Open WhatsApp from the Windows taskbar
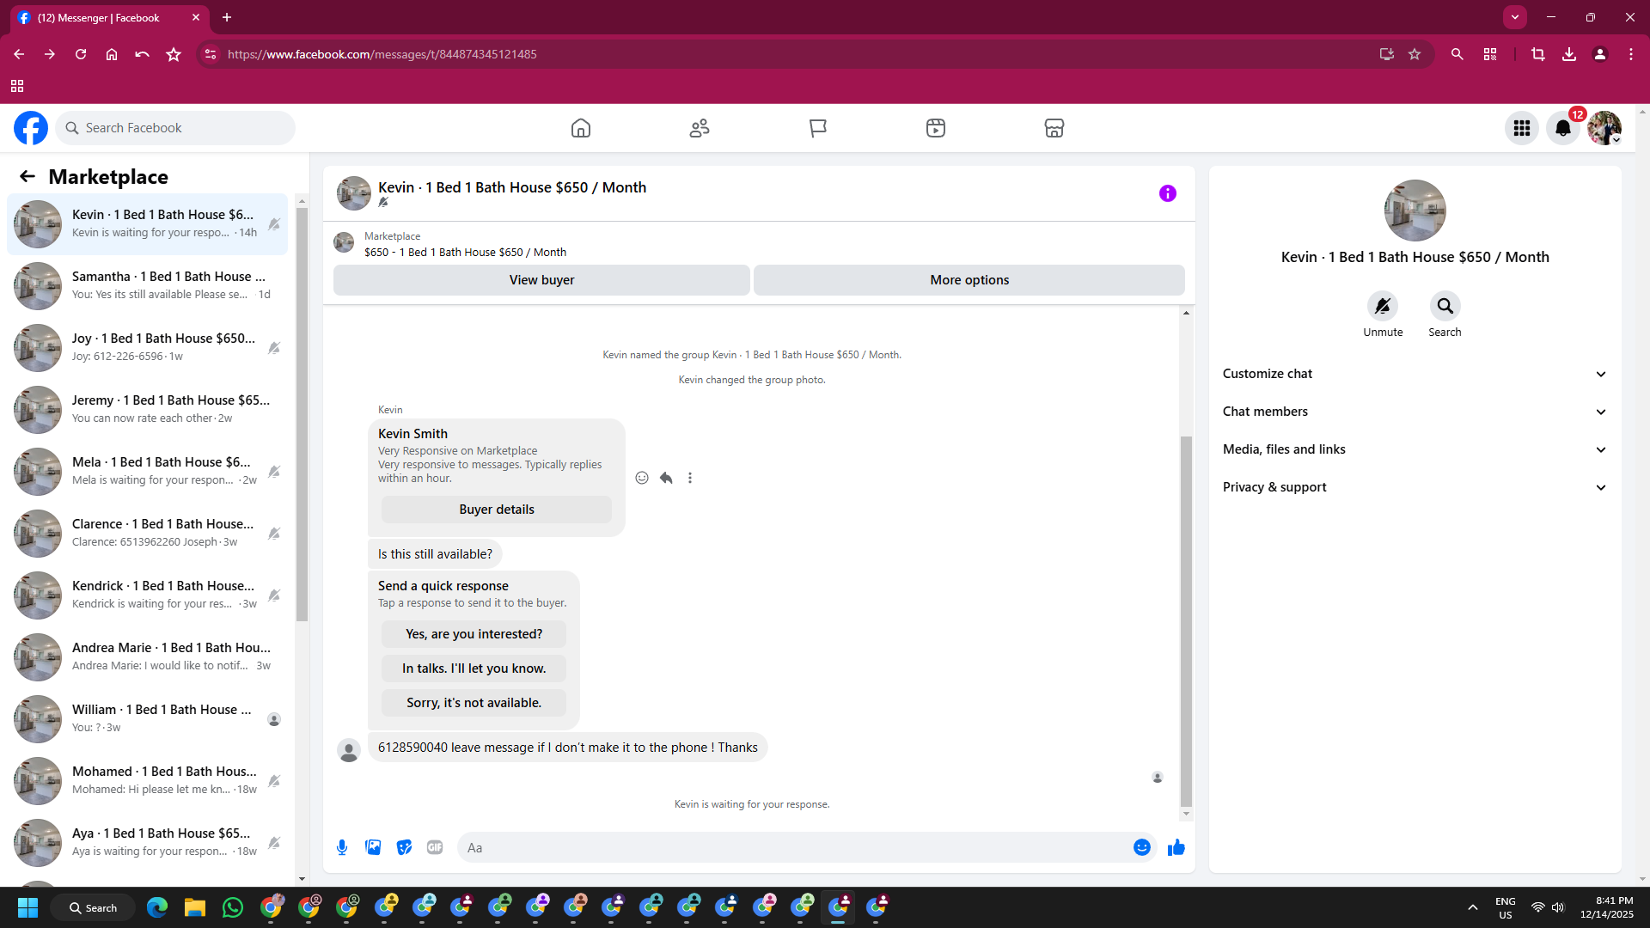 [232, 907]
